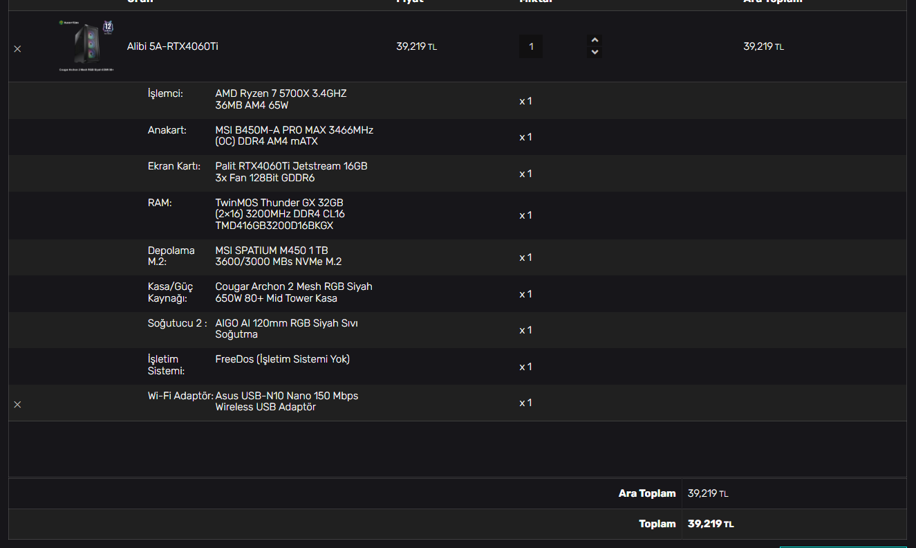Viewport: 916px width, 548px height.
Task: Click the MSI B450M-A PRO MAX motherboard entry
Action: coord(295,136)
